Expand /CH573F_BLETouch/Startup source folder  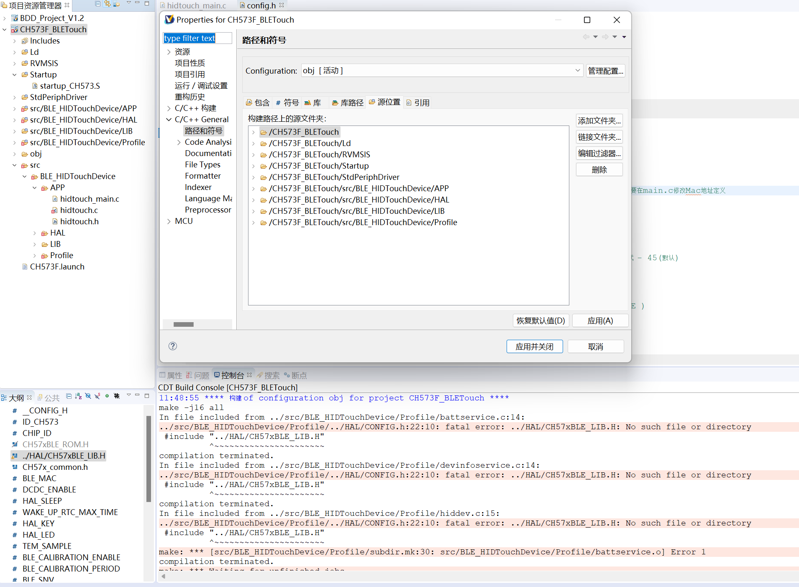pos(254,166)
